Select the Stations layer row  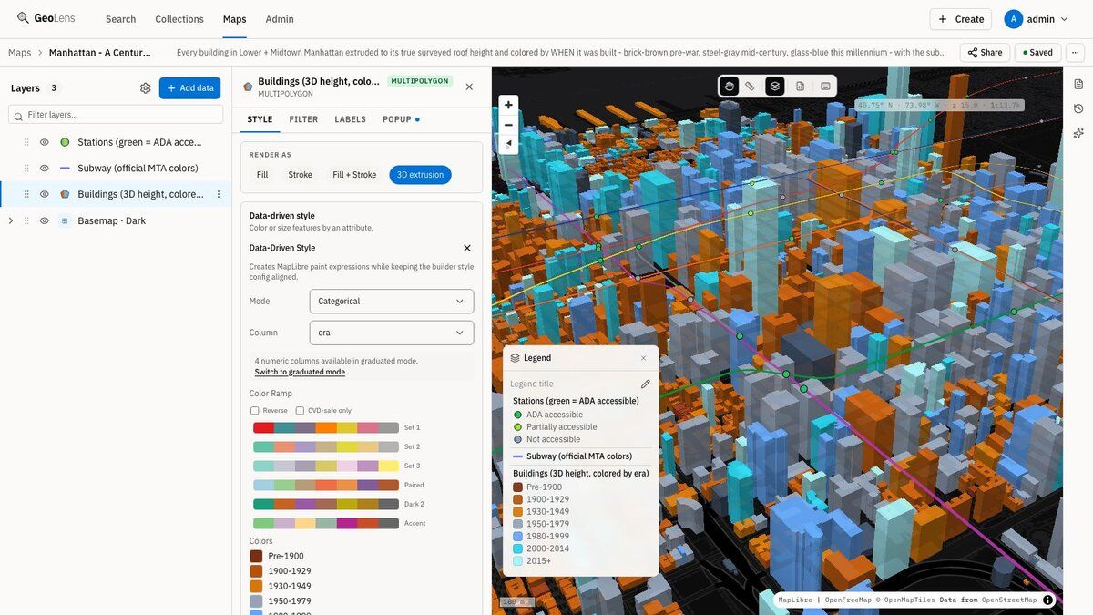click(x=116, y=142)
